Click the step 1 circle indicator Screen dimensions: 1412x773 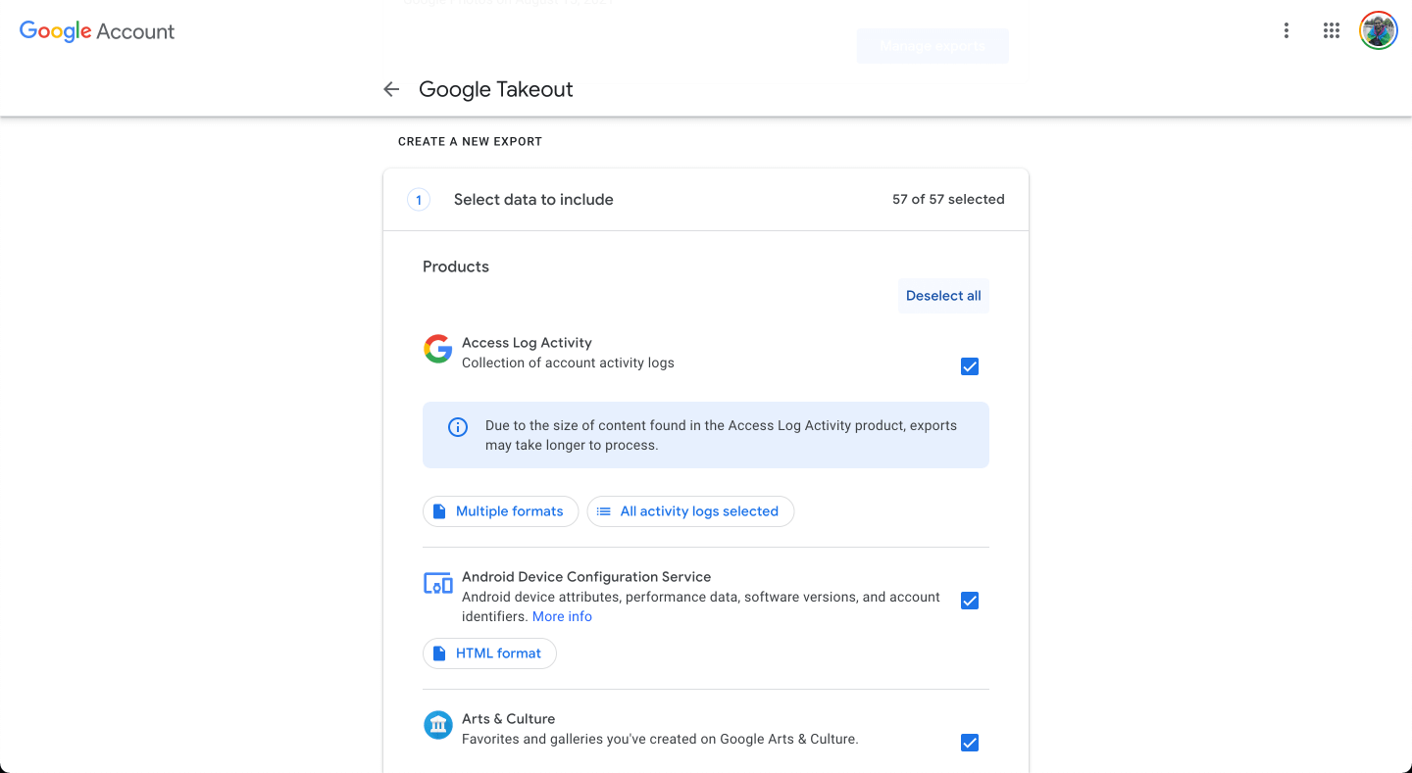click(419, 199)
